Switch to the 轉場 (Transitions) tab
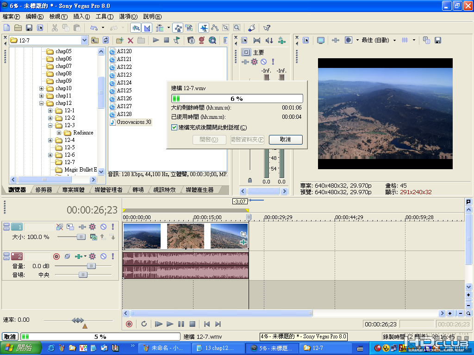The image size is (474, 355). click(x=138, y=190)
